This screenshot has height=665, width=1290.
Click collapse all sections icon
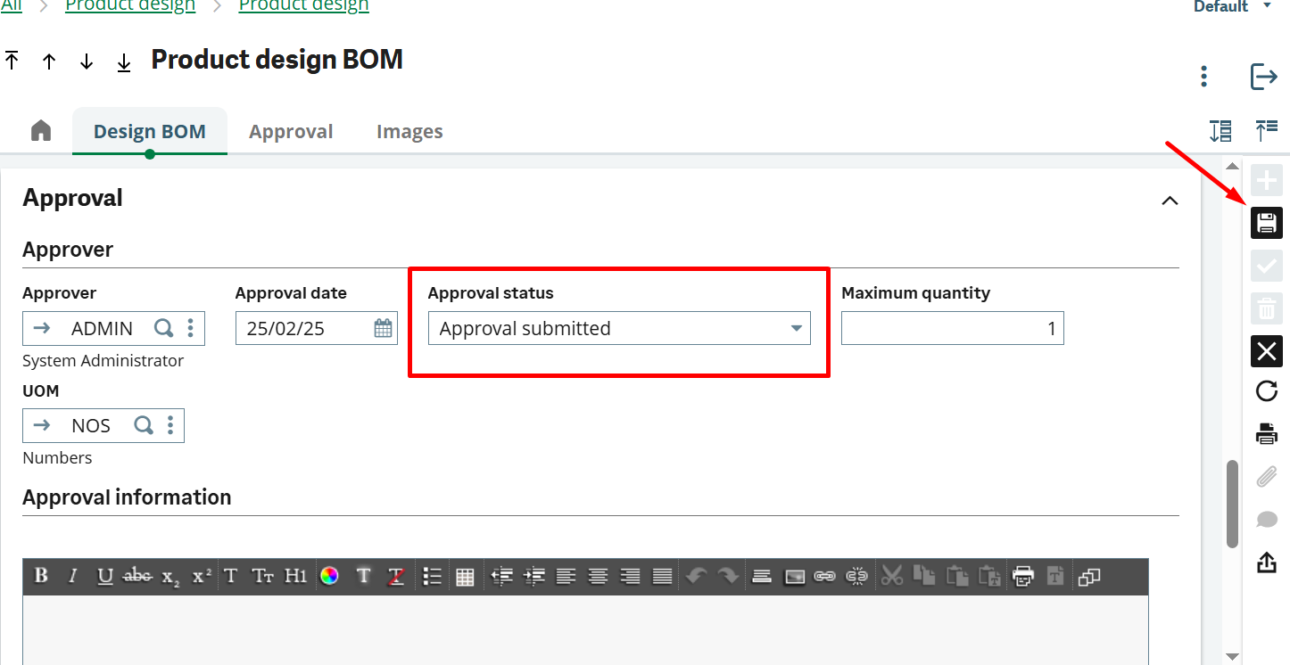point(1267,131)
